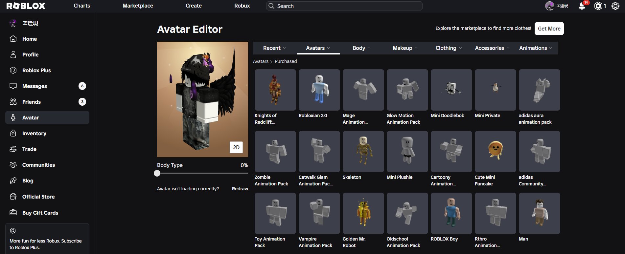Go to Inventory in the sidebar
625x254 pixels.
click(x=47, y=133)
